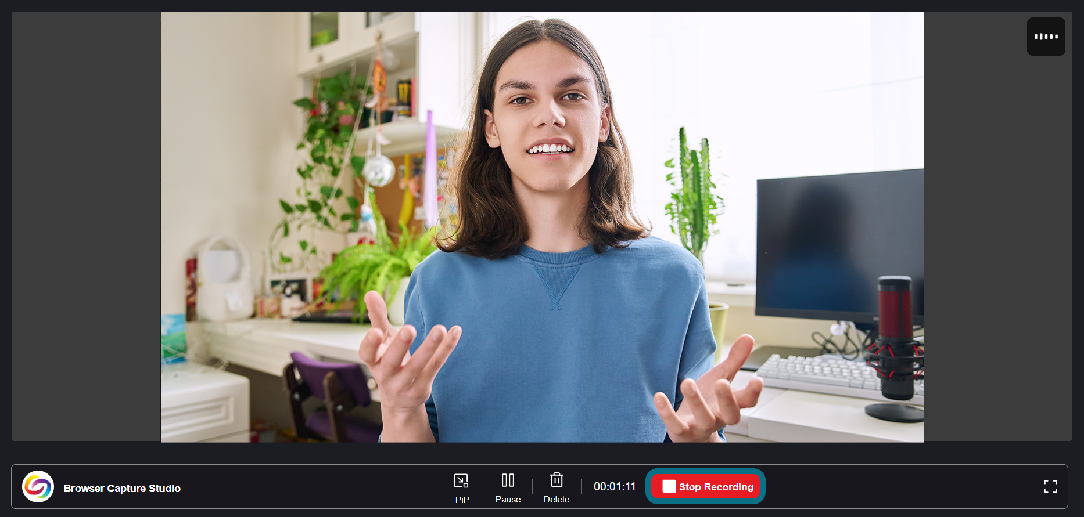Screen dimensions: 1084x517
Task: Click the Browser Capture Studio logo
Action: 38,487
